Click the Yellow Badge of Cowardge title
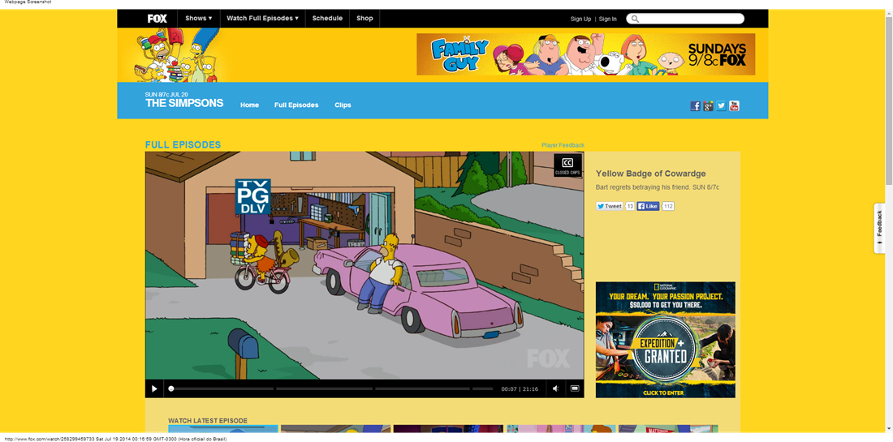Screen dimensions: 893x442 pos(650,174)
